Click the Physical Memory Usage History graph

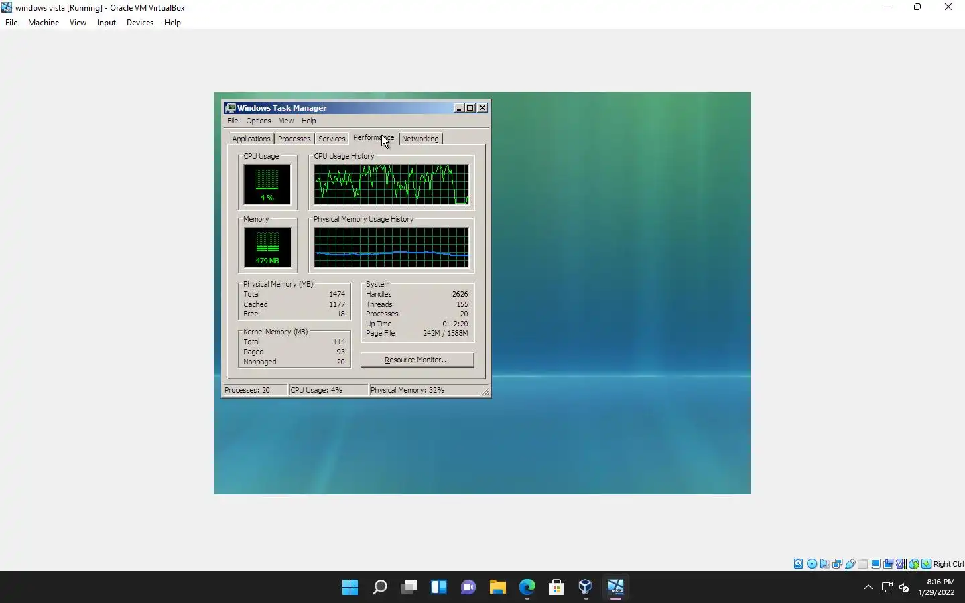pos(391,247)
